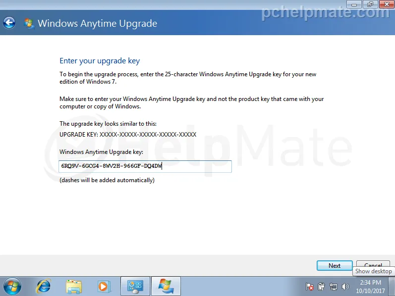The height and width of the screenshot is (296, 395).
Task: Open Windows Media Player from taskbar
Action: (103, 287)
